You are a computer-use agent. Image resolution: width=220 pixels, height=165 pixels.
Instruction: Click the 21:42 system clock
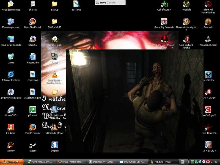[214, 162]
